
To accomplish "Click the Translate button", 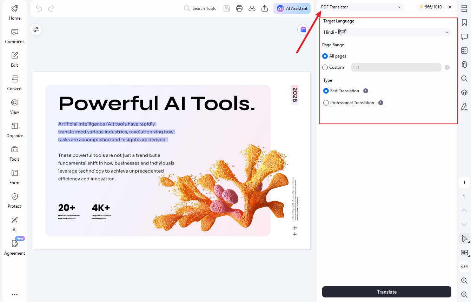I will tap(387, 292).
